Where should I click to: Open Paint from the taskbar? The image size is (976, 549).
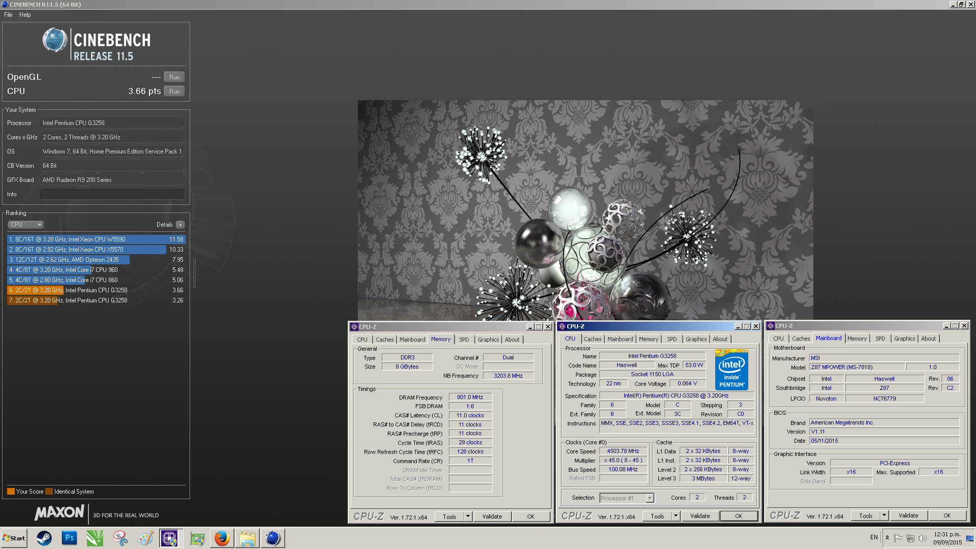click(146, 538)
